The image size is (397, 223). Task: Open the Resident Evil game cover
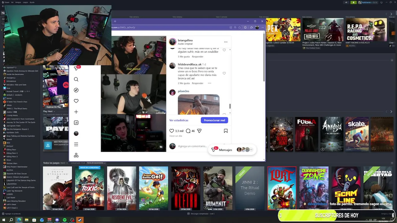[x=122, y=188]
